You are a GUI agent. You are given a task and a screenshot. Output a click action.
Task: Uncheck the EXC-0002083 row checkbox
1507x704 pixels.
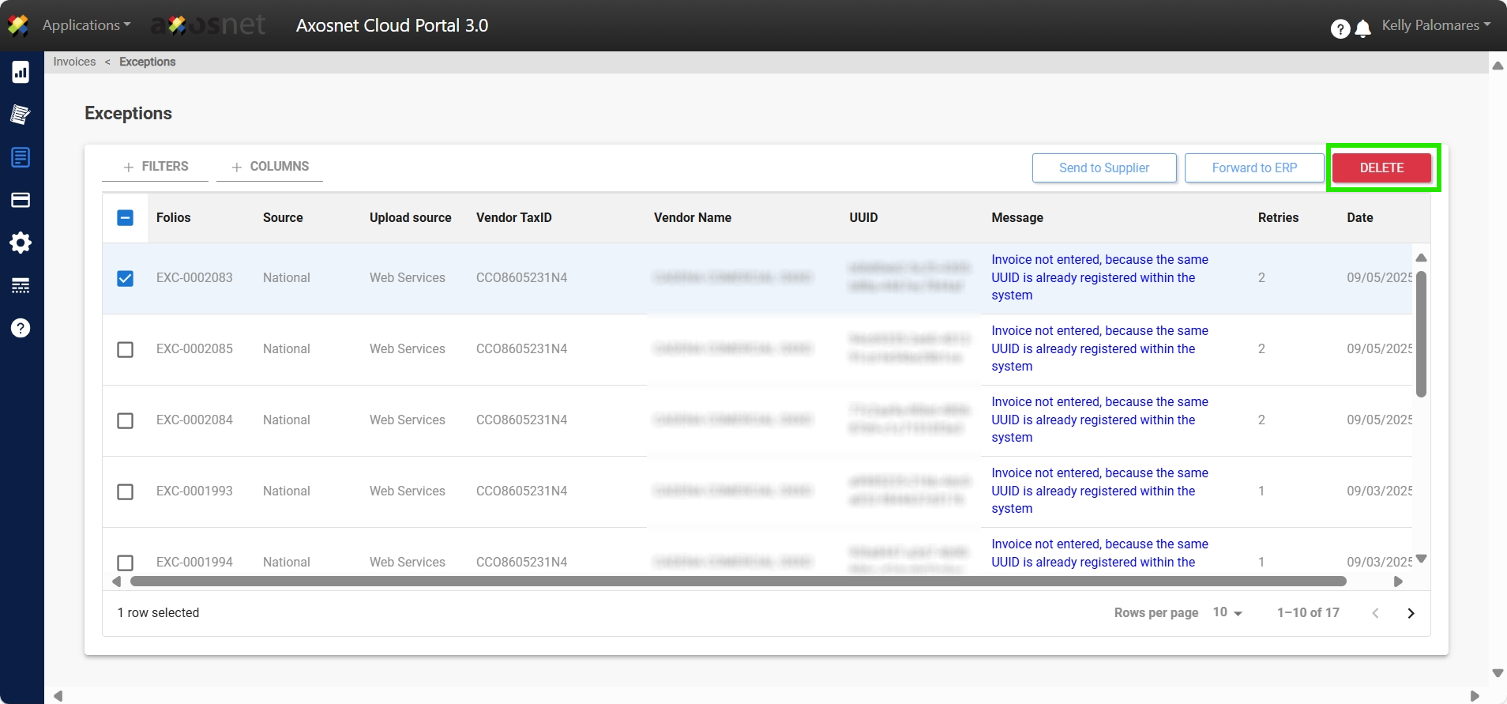[x=125, y=278]
